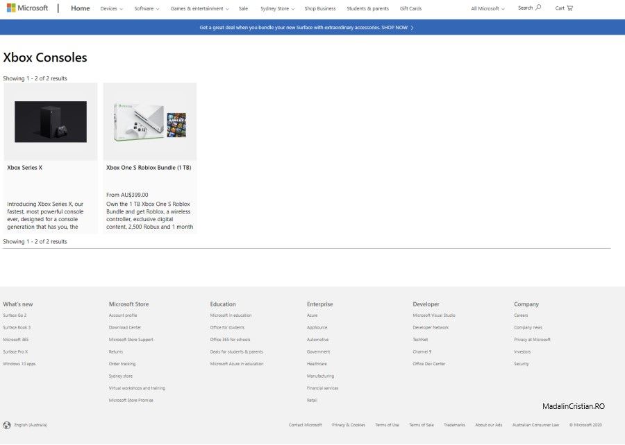625x445 pixels.
Task: Open the Search magnifier icon
Action: pyautogui.click(x=538, y=8)
